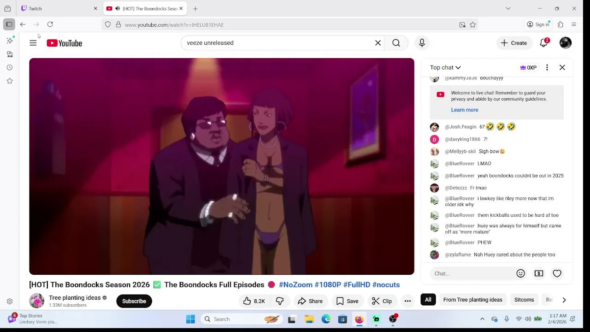Open sidebar AI chatbot sparkle icon
Viewport: 590px width, 332px height.
click(x=10, y=41)
